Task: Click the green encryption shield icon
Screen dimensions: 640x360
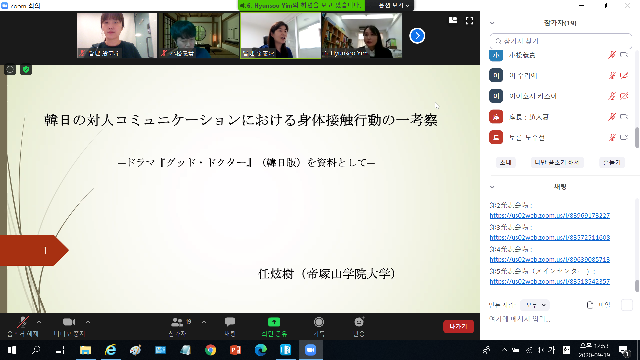Action: [26, 69]
